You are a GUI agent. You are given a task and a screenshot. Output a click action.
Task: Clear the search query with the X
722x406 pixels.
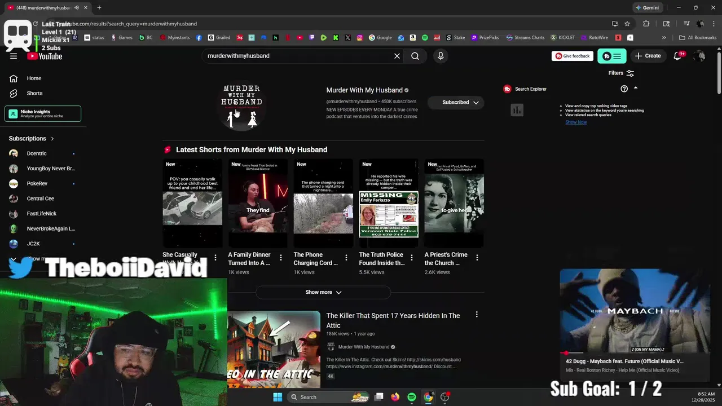click(x=397, y=56)
